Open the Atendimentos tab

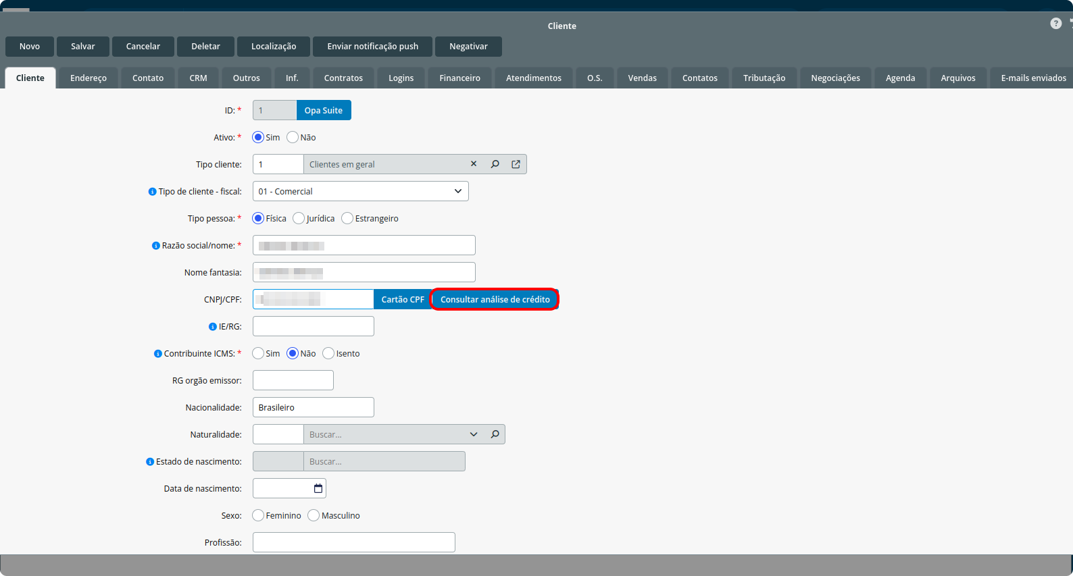click(x=534, y=78)
